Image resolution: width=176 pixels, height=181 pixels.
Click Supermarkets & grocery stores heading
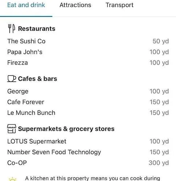tap(66, 129)
